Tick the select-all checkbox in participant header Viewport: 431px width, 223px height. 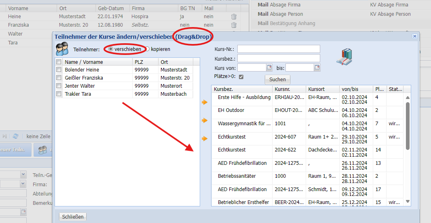59,62
